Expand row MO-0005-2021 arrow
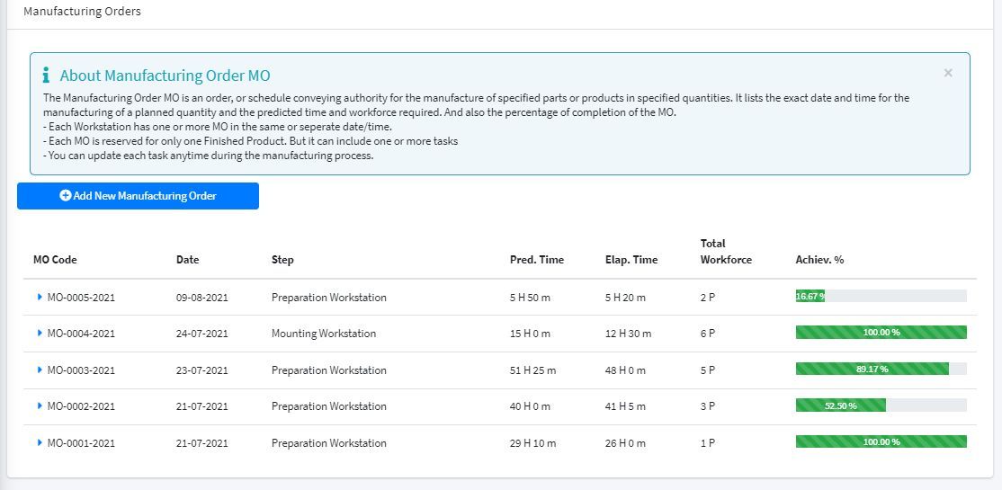This screenshot has width=1002, height=490. [40, 297]
